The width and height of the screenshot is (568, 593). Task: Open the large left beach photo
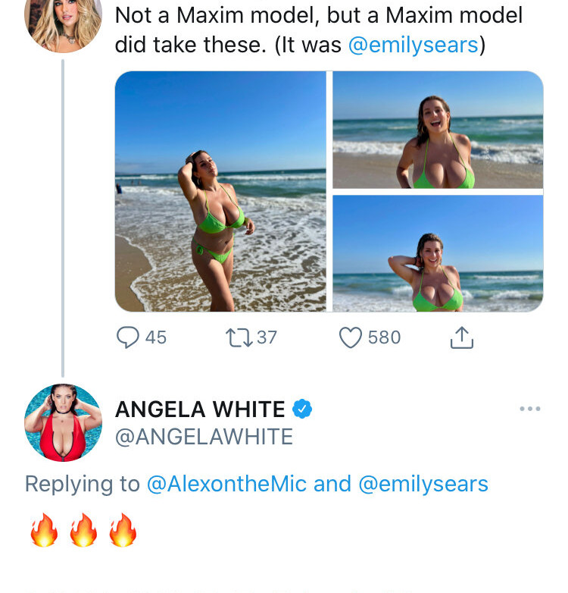coord(220,191)
